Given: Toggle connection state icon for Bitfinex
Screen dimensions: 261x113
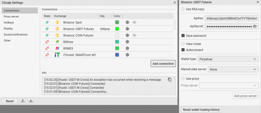Looking at the screenshot, I should coord(47,42).
